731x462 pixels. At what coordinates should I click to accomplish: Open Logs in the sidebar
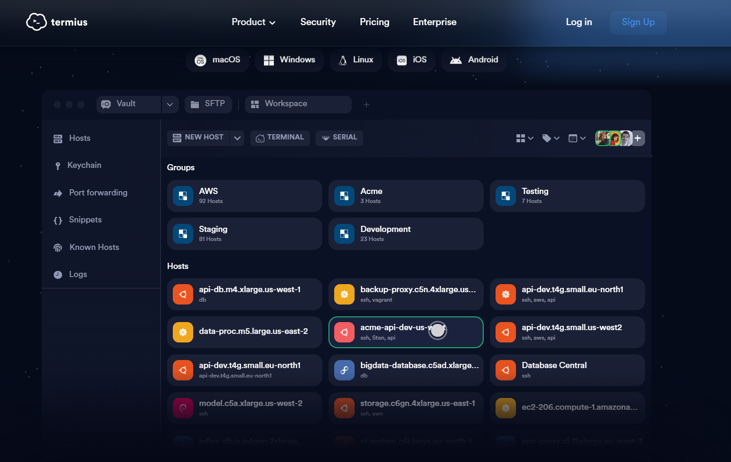click(70, 274)
